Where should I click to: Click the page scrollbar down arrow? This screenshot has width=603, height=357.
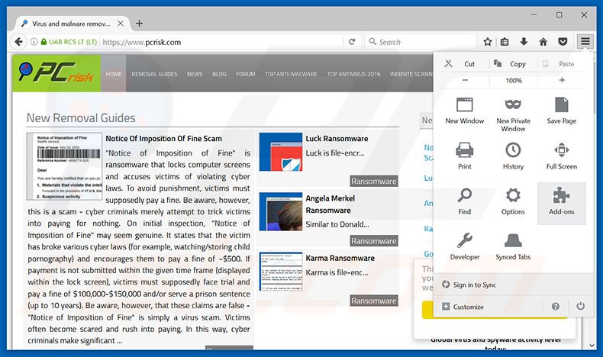pos(592,346)
